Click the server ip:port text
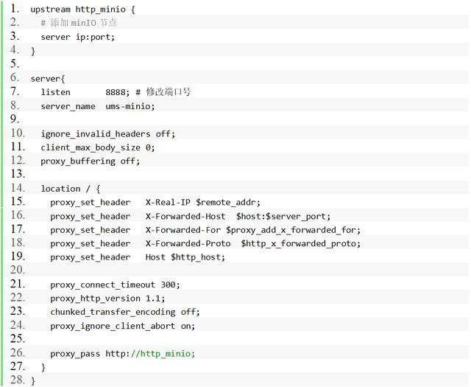This screenshot has height=387, width=471. click(x=78, y=37)
